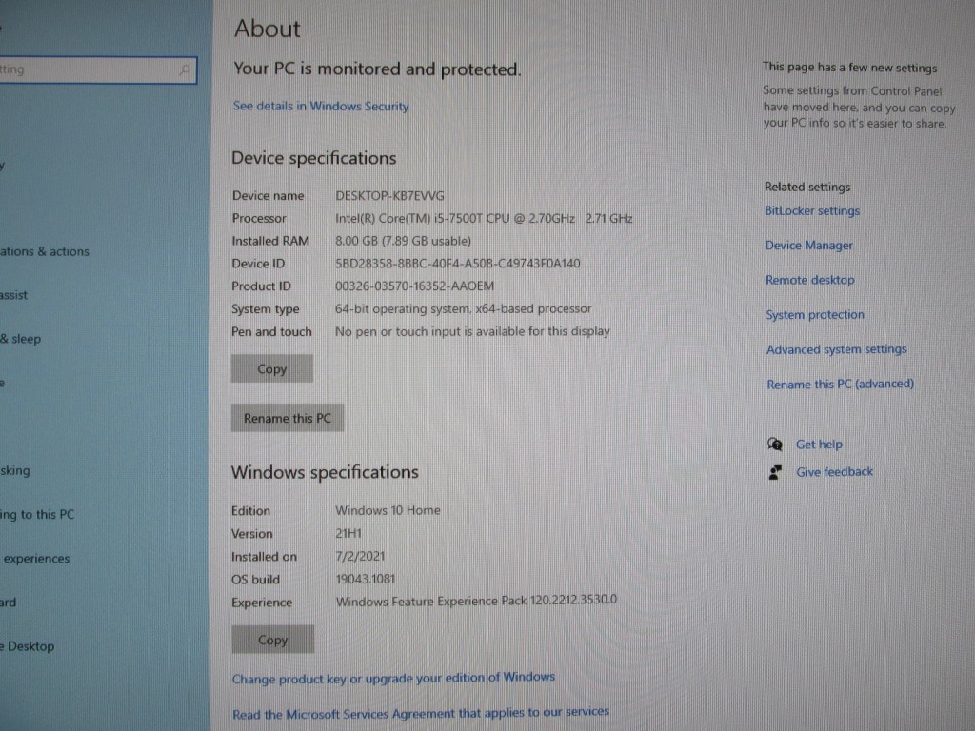The height and width of the screenshot is (731, 975).
Task: Click device name value DESKTOP-KB7EVVG
Action: [x=389, y=196]
